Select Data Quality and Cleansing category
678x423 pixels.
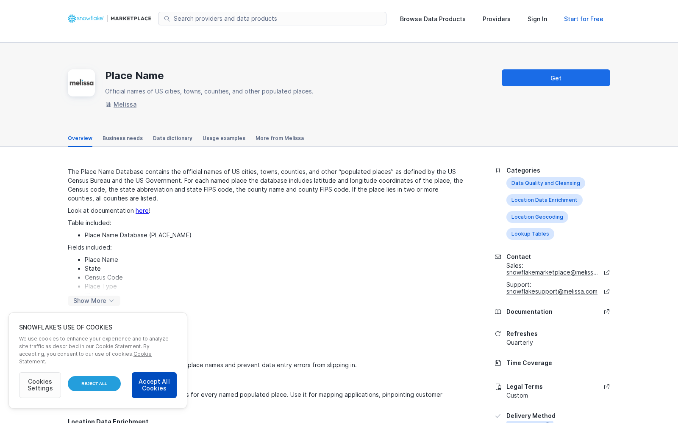546,183
